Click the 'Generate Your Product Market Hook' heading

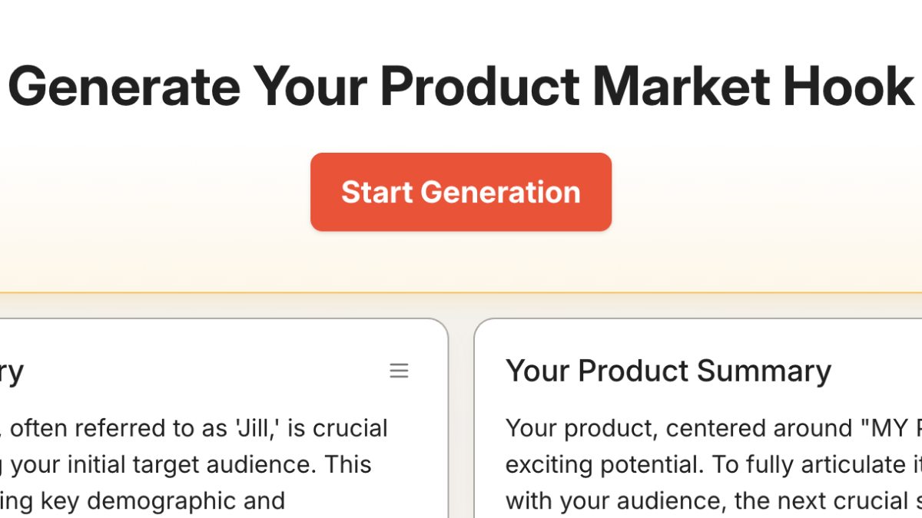[461, 85]
